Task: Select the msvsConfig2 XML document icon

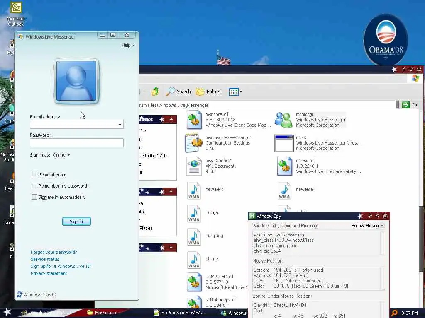Action: tap(194, 166)
